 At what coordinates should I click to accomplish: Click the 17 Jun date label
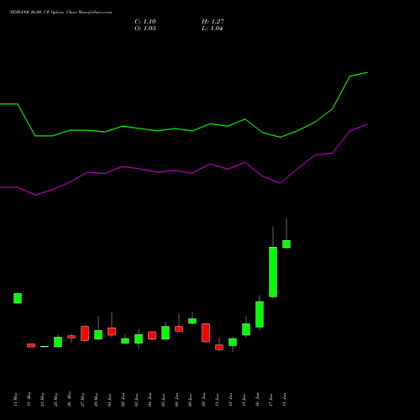point(271,400)
